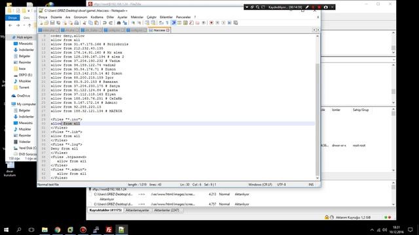This screenshot has height=235, width=419.
Task: Open the Ayarlar menu in Notepad++
Action: tap(122, 17)
